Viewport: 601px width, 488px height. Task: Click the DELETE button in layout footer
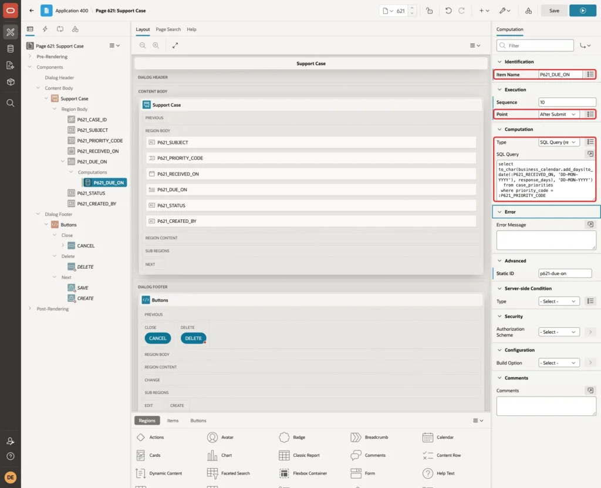[x=193, y=338]
